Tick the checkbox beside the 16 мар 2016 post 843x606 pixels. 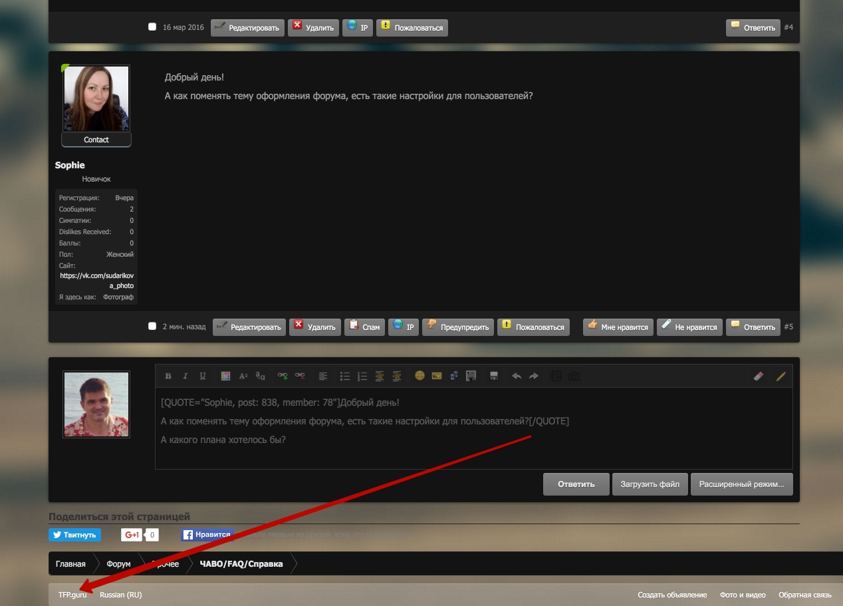(x=152, y=27)
